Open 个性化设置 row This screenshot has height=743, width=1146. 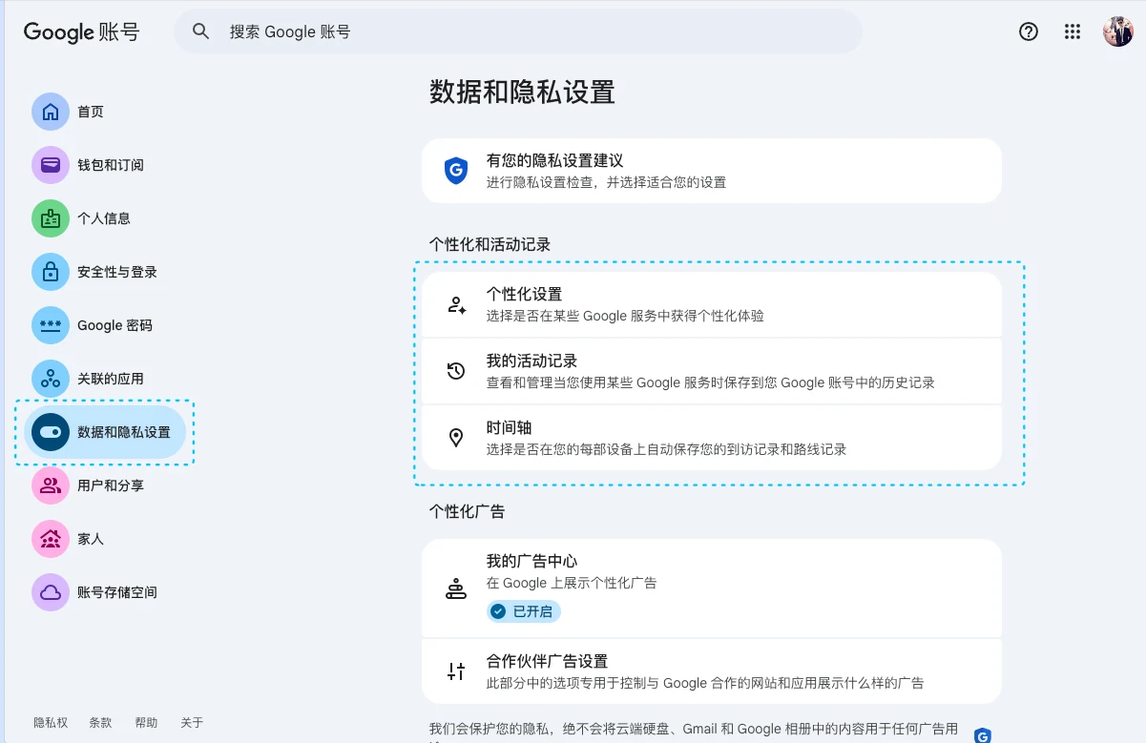coord(712,304)
